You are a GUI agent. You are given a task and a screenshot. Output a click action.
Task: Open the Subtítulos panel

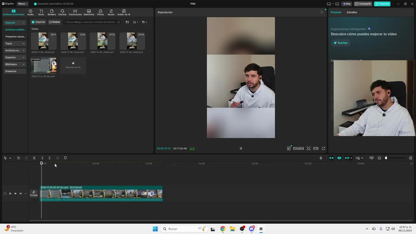89,12
